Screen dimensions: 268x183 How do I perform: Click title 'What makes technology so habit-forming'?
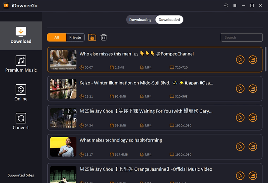pos(121,140)
